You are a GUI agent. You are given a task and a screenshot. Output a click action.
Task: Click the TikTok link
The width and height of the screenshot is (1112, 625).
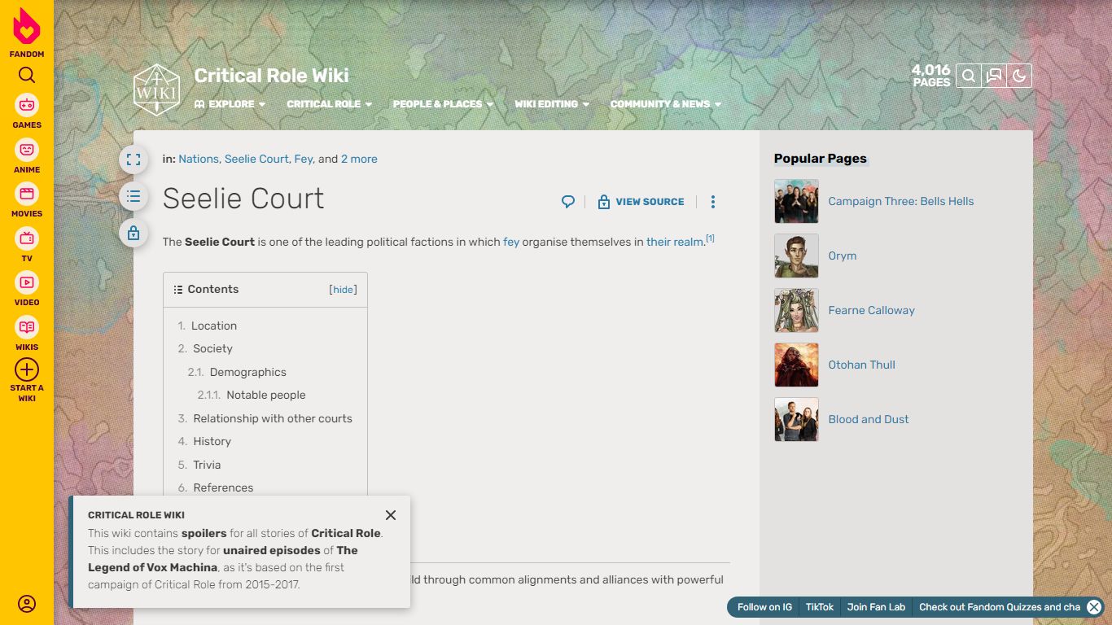pyautogui.click(x=820, y=607)
